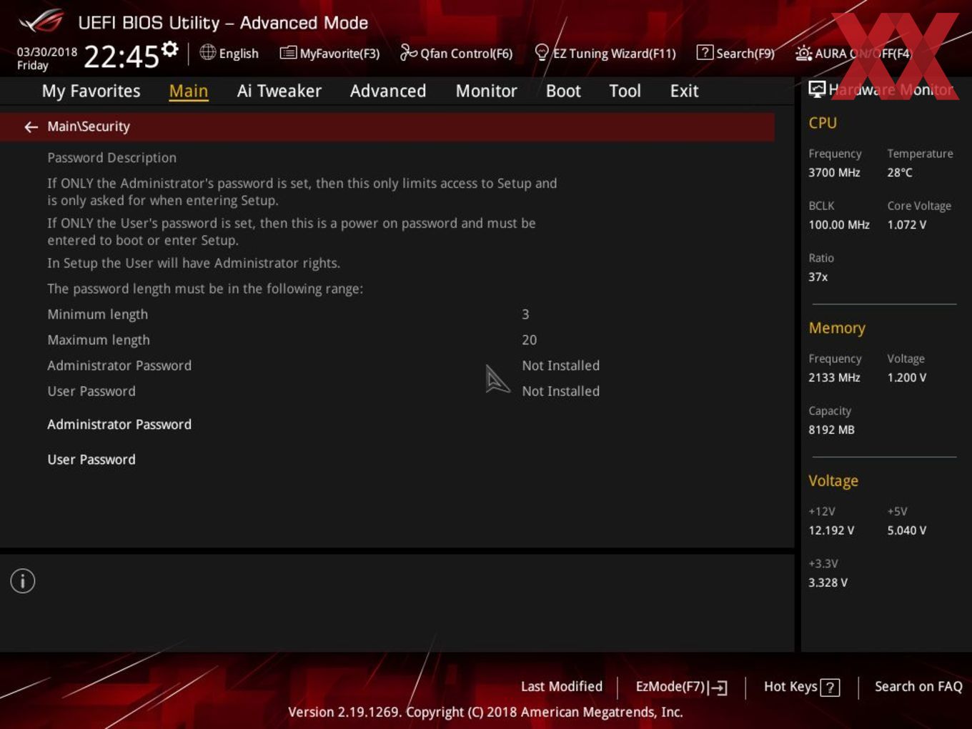The width and height of the screenshot is (972, 729).
Task: Toggle AURA ON/OFF(F4) lighting
Action: coord(853,54)
